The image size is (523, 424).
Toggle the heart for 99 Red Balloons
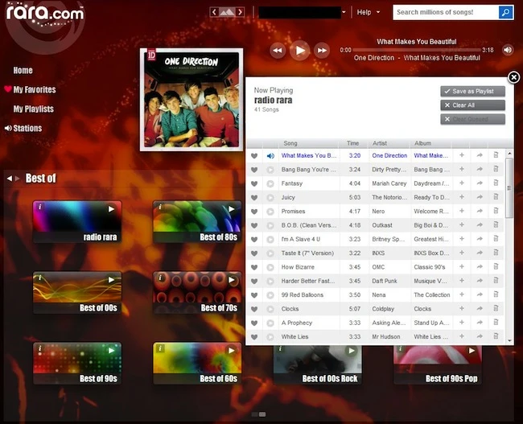254,295
